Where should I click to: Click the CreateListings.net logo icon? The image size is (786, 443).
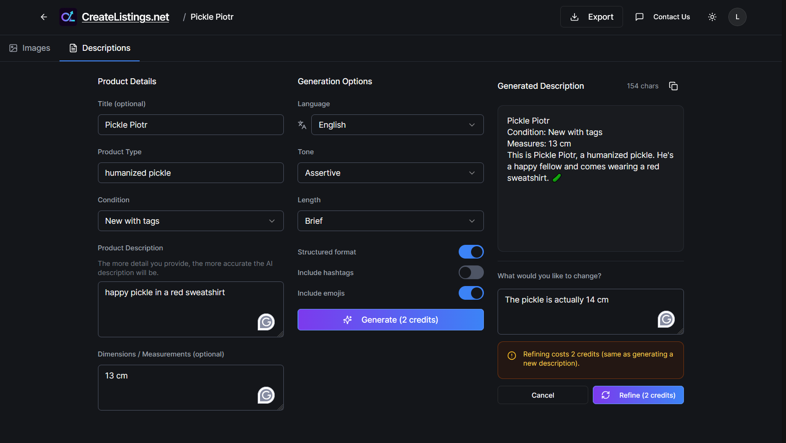click(x=68, y=16)
